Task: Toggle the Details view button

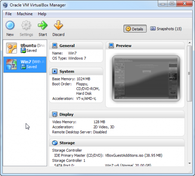Action: 135,29
